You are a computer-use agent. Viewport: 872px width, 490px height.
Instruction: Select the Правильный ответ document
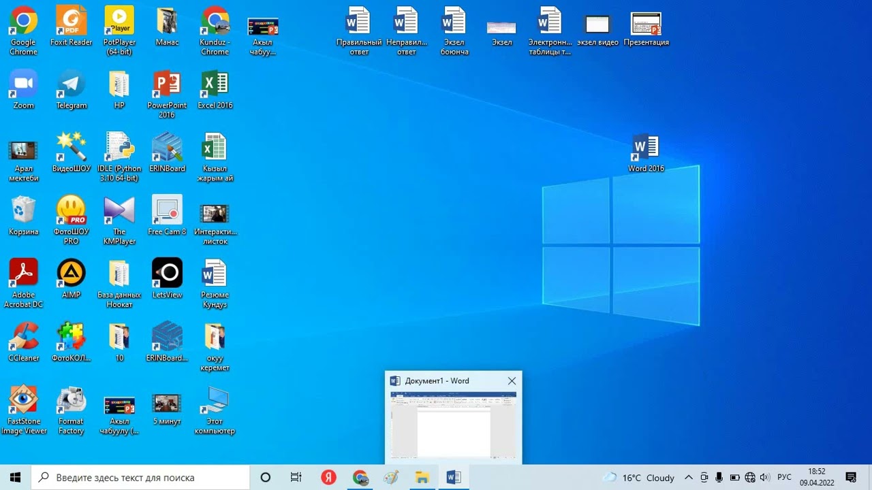click(x=359, y=31)
